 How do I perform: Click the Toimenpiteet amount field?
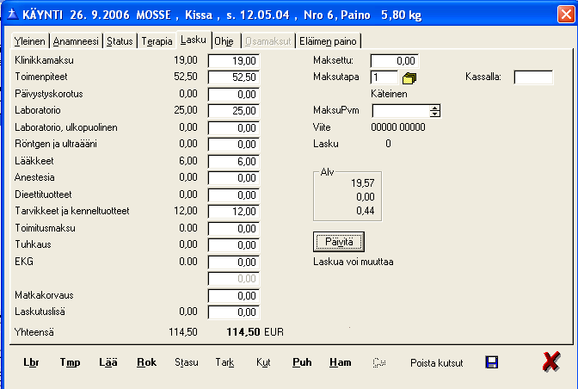coord(234,77)
